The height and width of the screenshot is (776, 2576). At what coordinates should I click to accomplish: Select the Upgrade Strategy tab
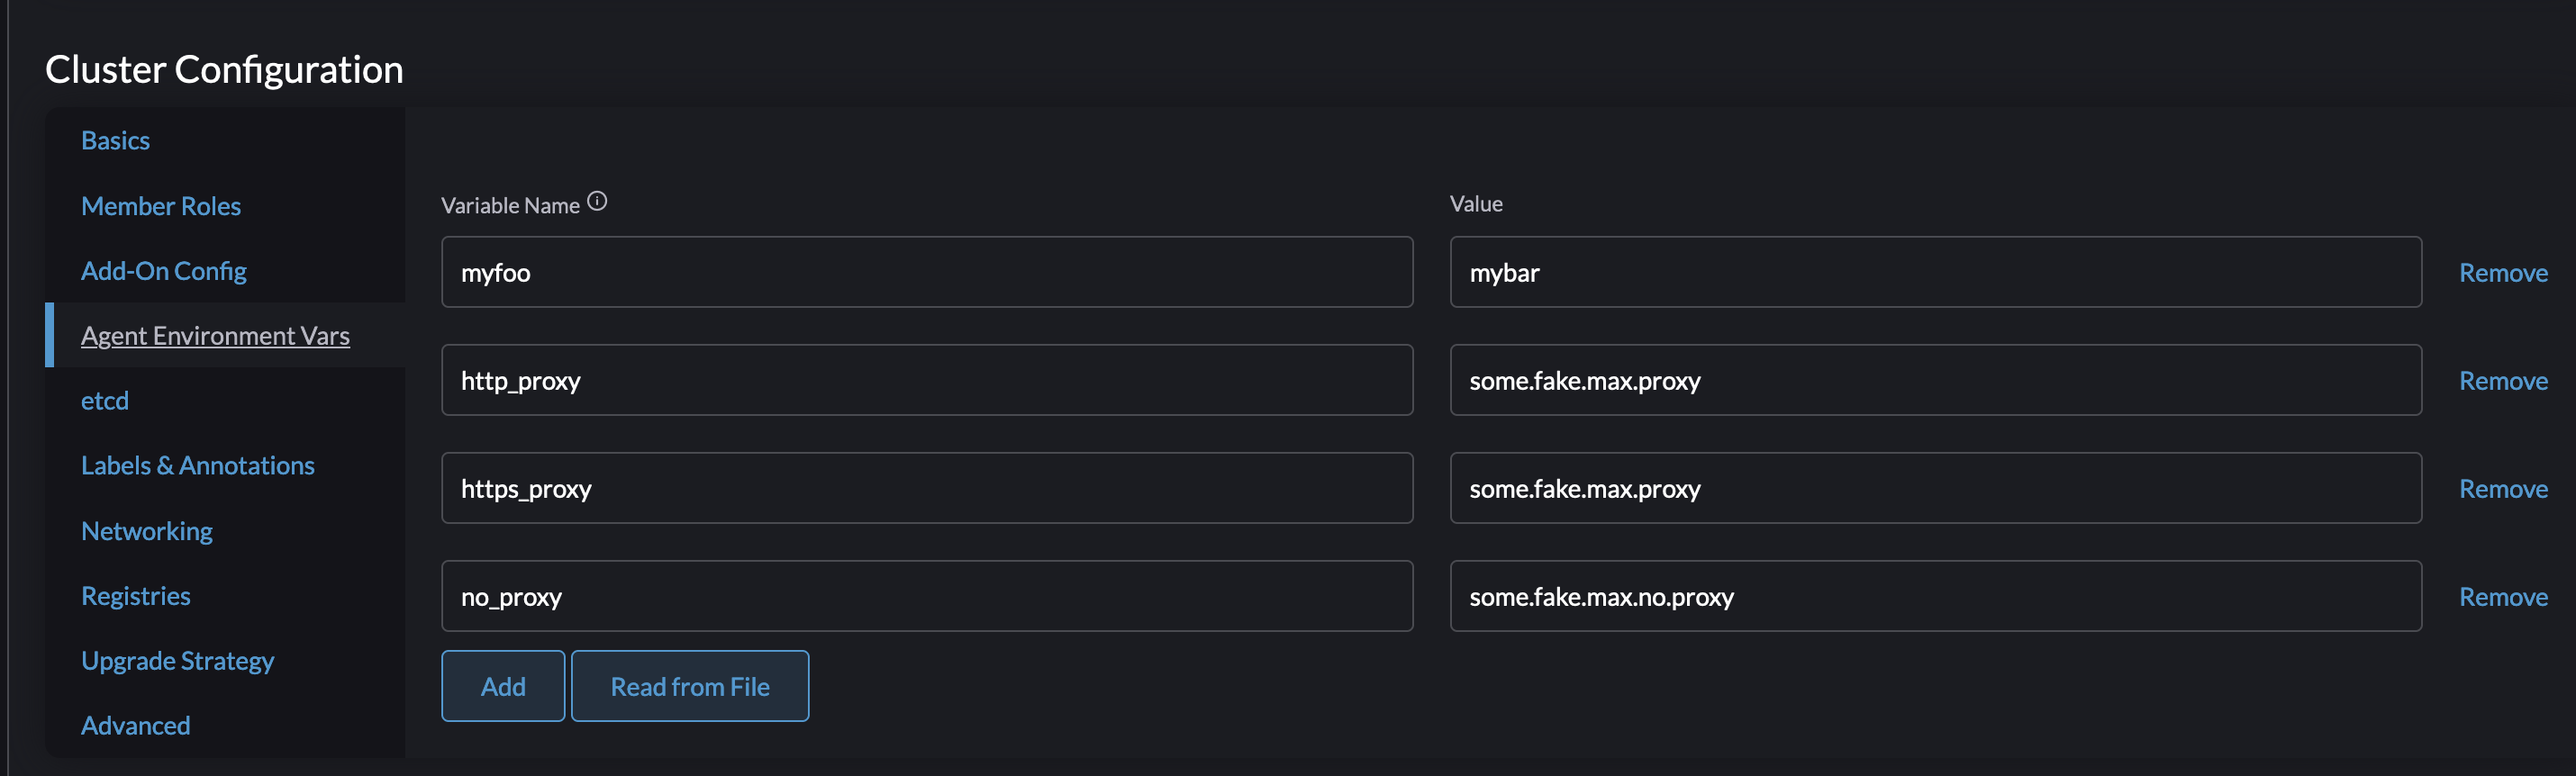point(178,661)
